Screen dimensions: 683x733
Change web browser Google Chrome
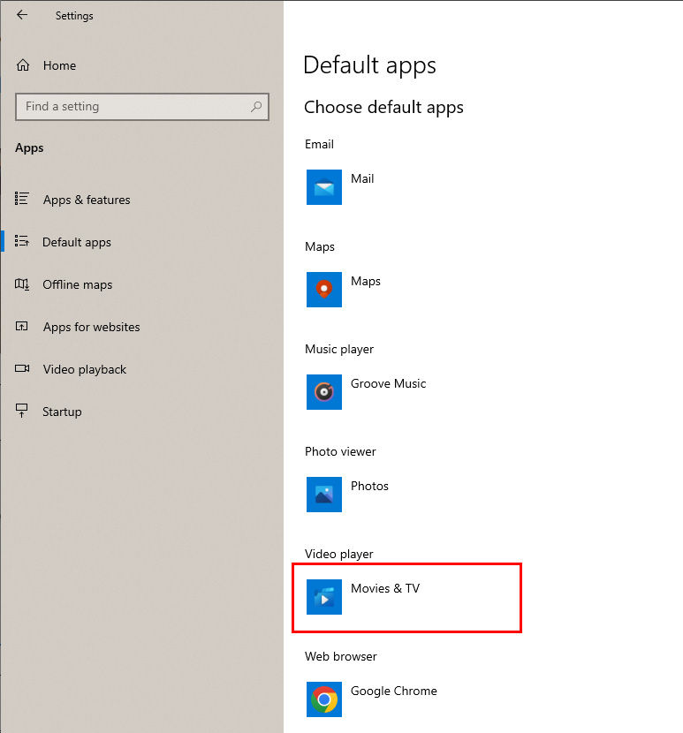coord(394,691)
